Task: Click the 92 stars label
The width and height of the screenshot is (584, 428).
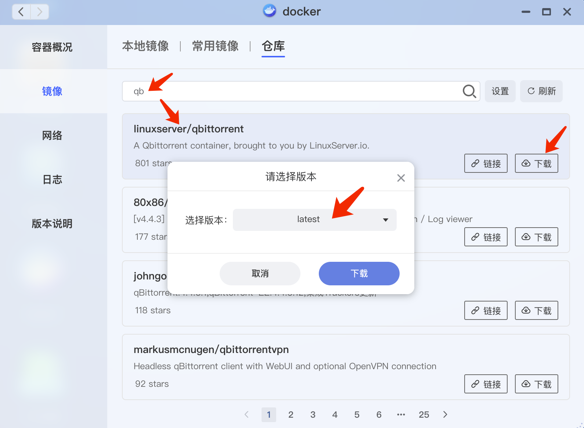Action: tap(152, 384)
